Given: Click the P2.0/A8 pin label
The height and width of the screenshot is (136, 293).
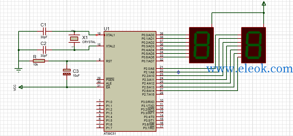Looking at the screenshot, I should [149, 68].
